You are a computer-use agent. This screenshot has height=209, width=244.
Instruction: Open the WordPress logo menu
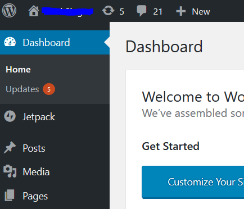(x=9, y=11)
